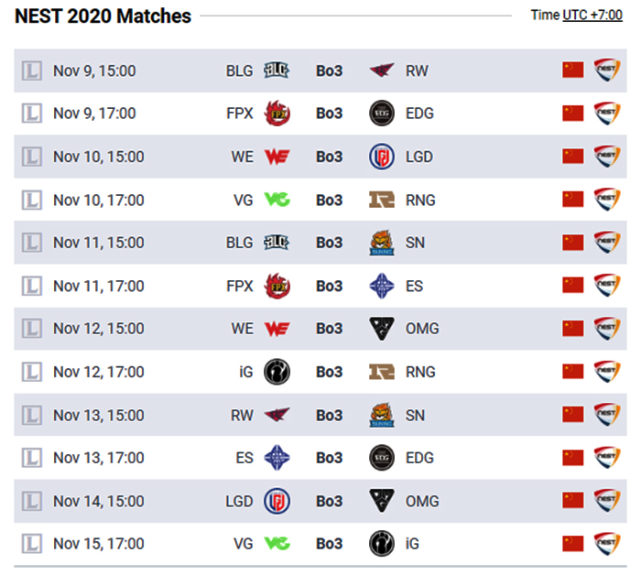641x575 pixels.
Task: Click the League icon beside Nov 9, 15:00
Action: coord(31,71)
